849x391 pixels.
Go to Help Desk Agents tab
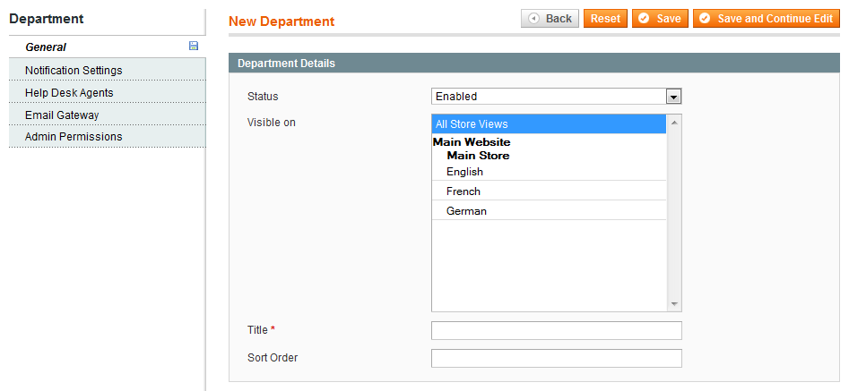pyautogui.click(x=69, y=93)
